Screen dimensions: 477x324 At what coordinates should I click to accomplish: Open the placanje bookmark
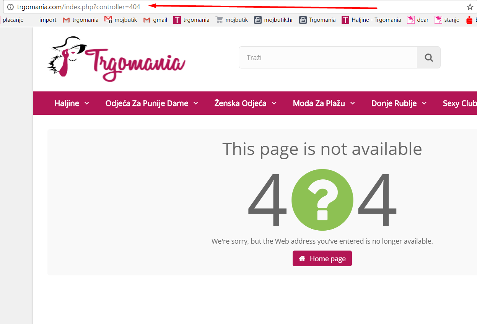[x=12, y=20]
